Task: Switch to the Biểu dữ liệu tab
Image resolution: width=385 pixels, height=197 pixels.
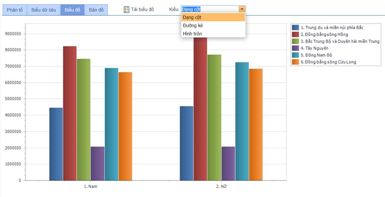Action: 43,10
